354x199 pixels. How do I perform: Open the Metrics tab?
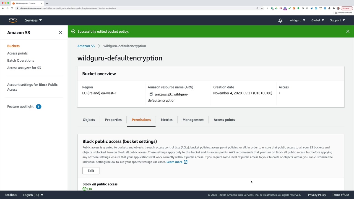(x=167, y=120)
